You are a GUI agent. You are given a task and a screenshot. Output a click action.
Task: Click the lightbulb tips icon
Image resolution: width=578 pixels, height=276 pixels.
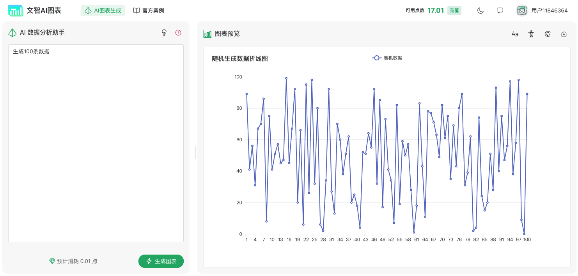pyautogui.click(x=164, y=33)
